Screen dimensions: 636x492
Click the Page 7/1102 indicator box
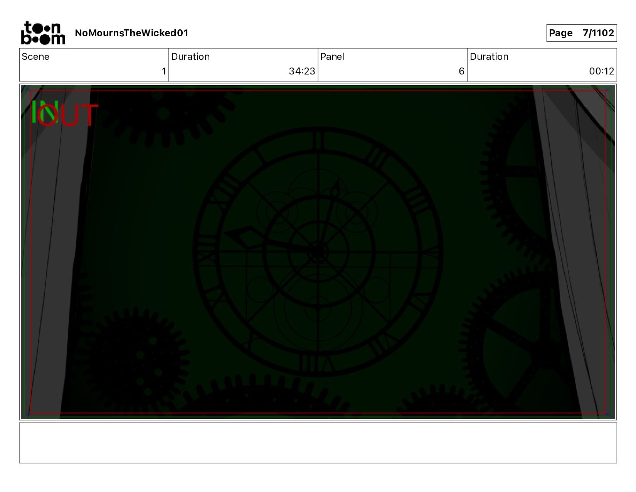581,33
